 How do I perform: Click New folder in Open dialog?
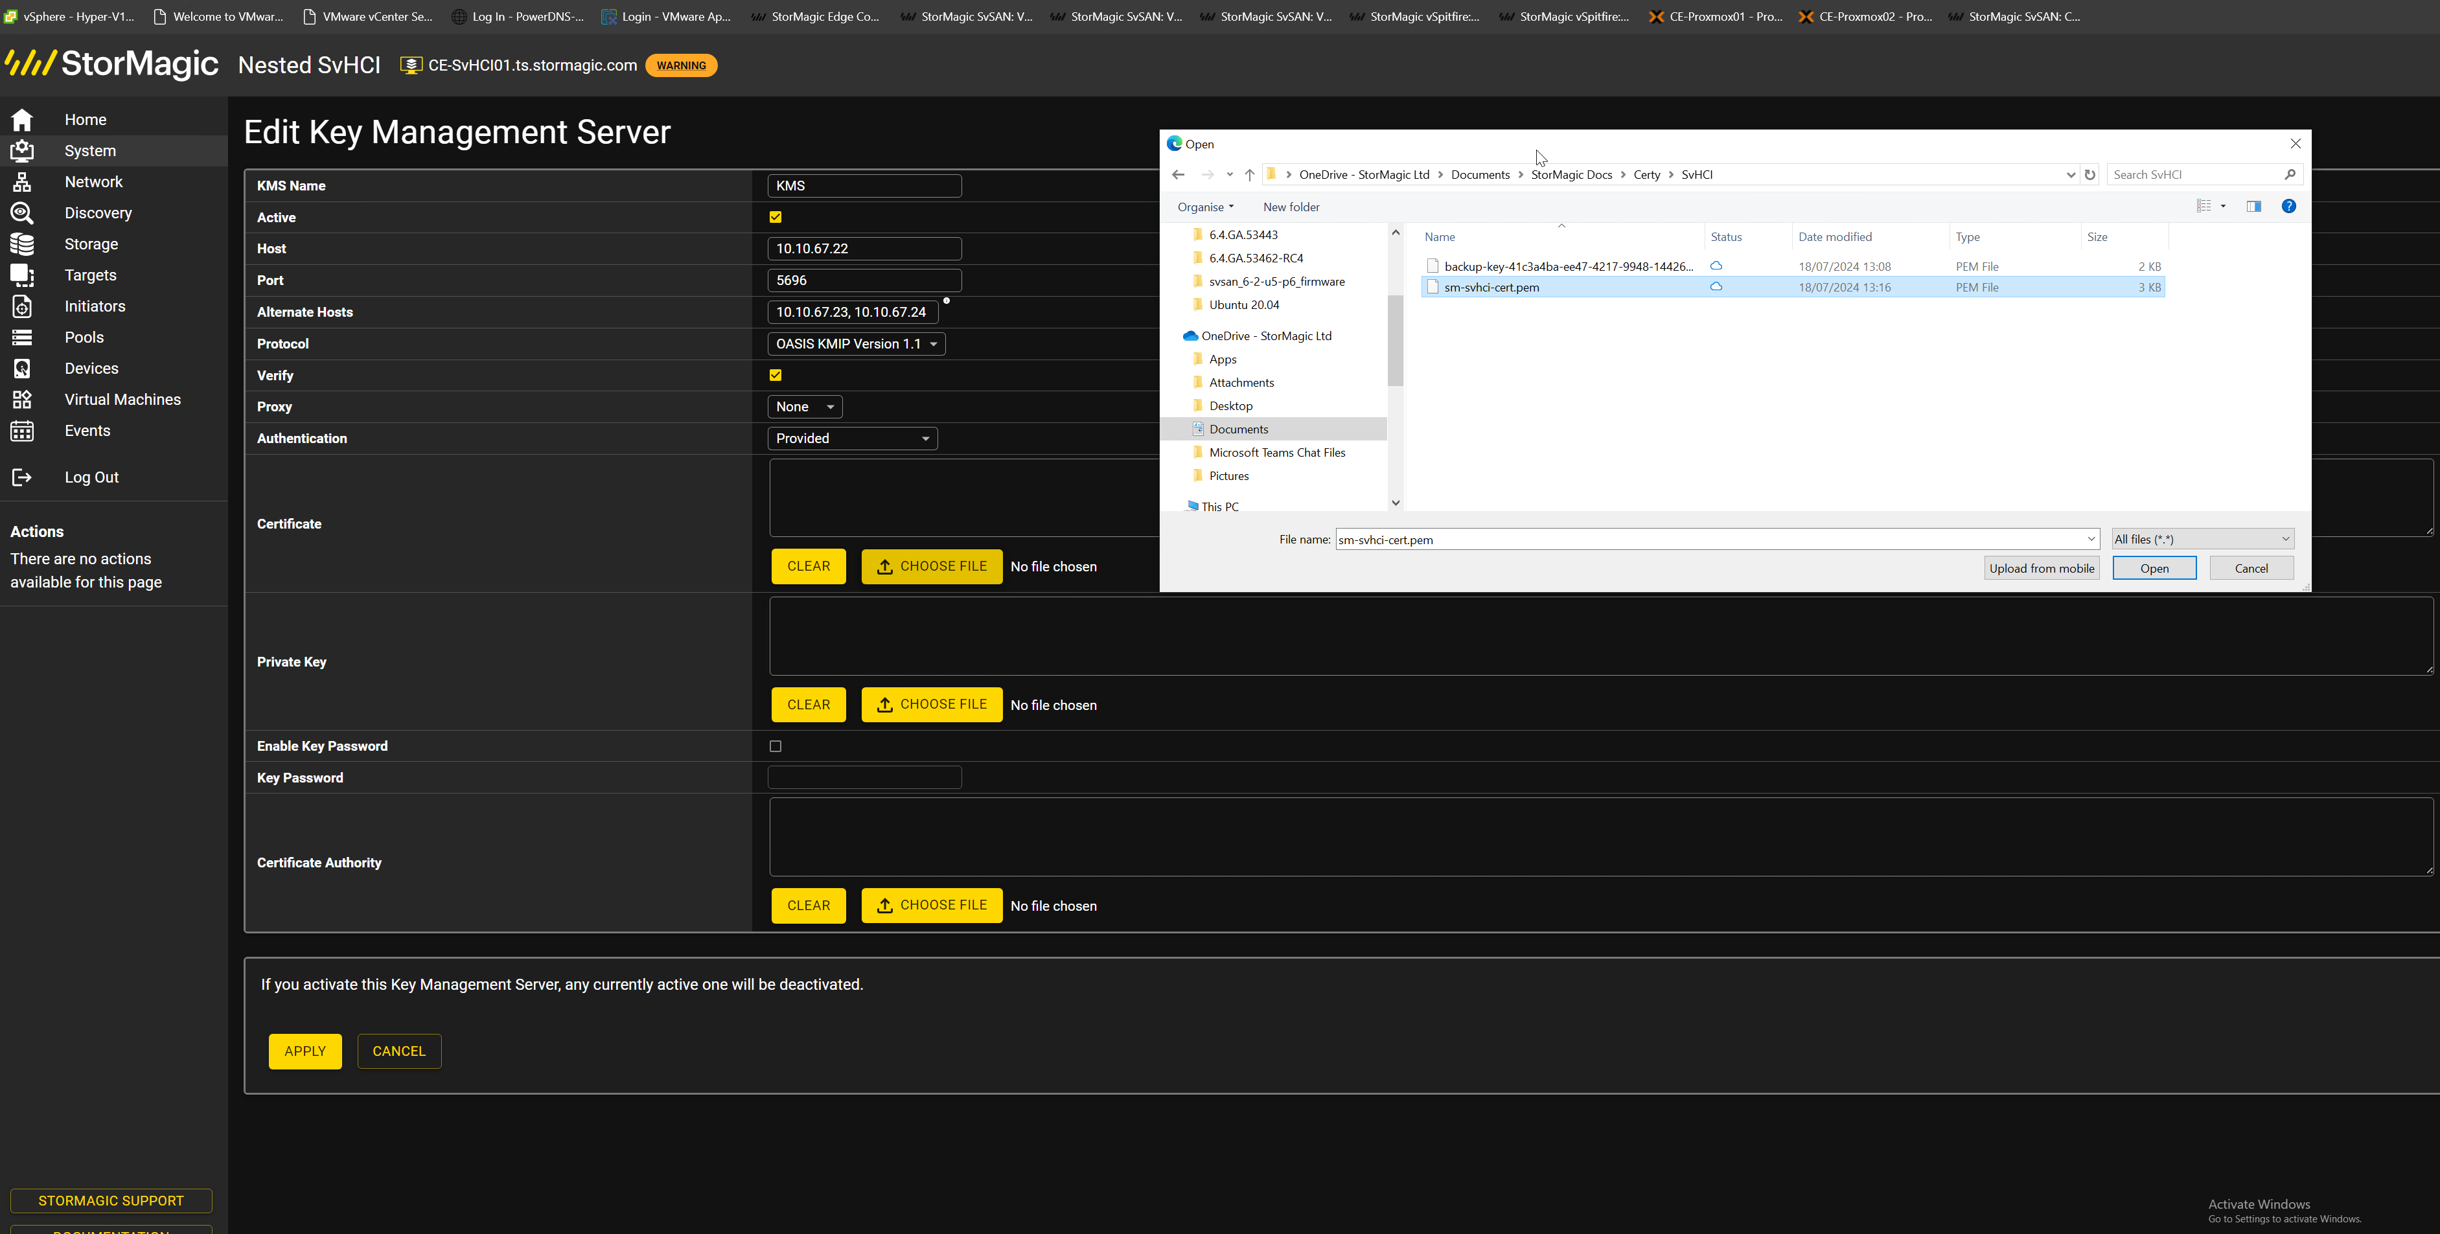[x=1291, y=207]
